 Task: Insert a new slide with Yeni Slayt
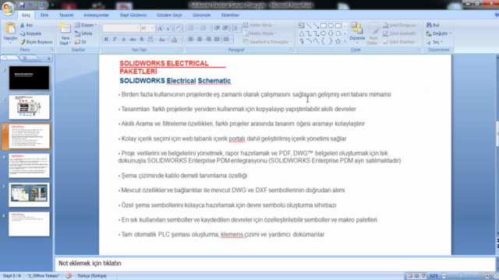click(x=65, y=34)
